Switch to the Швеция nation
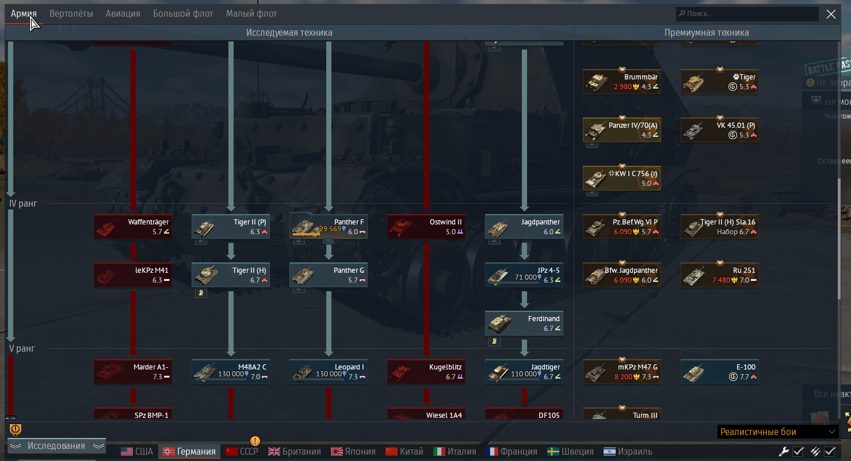Screen dimensions: 851x461 click(x=570, y=452)
